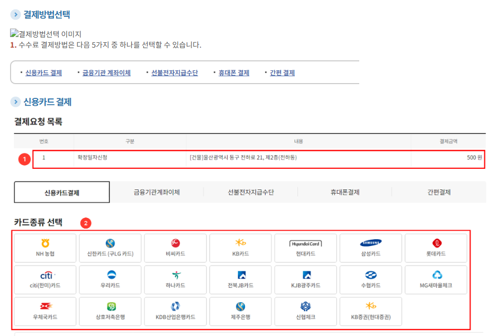Switch to the 신용카드결제 tab
This screenshot has height=336, width=492.
click(62, 192)
